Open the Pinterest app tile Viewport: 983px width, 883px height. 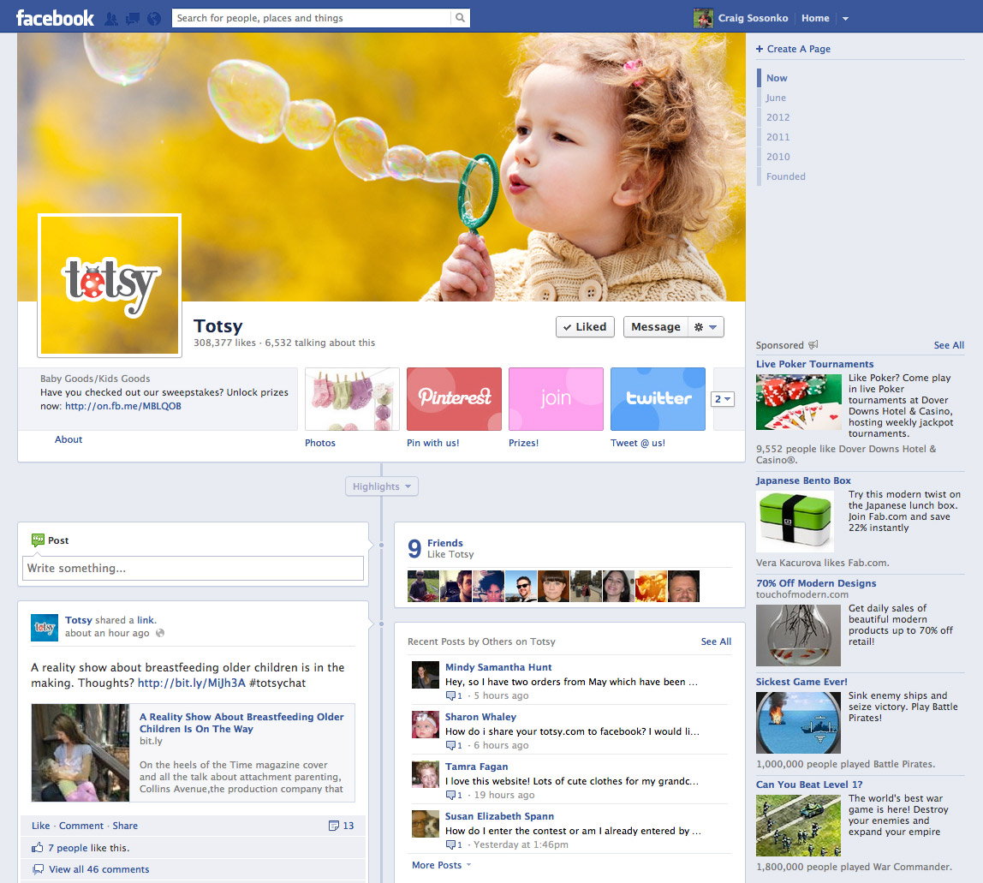click(454, 399)
